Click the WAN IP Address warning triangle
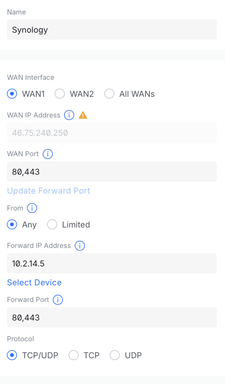The image size is (225, 384). click(83, 115)
